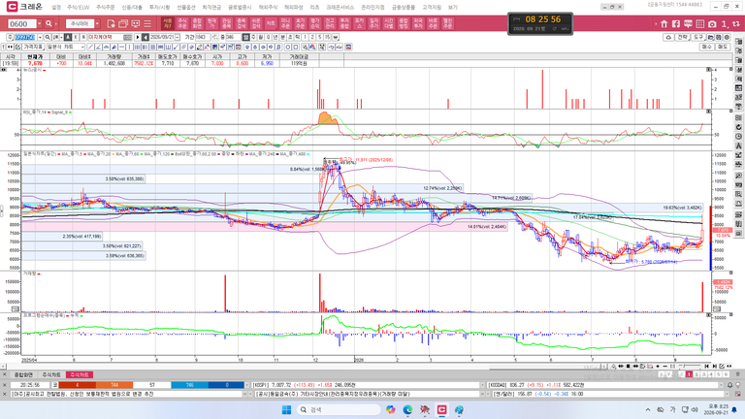Click the chart edit pencil icon
The image size is (745, 419).
coord(17,47)
